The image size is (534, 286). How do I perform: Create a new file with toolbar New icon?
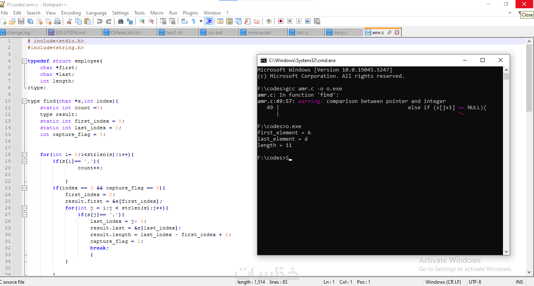point(3,21)
